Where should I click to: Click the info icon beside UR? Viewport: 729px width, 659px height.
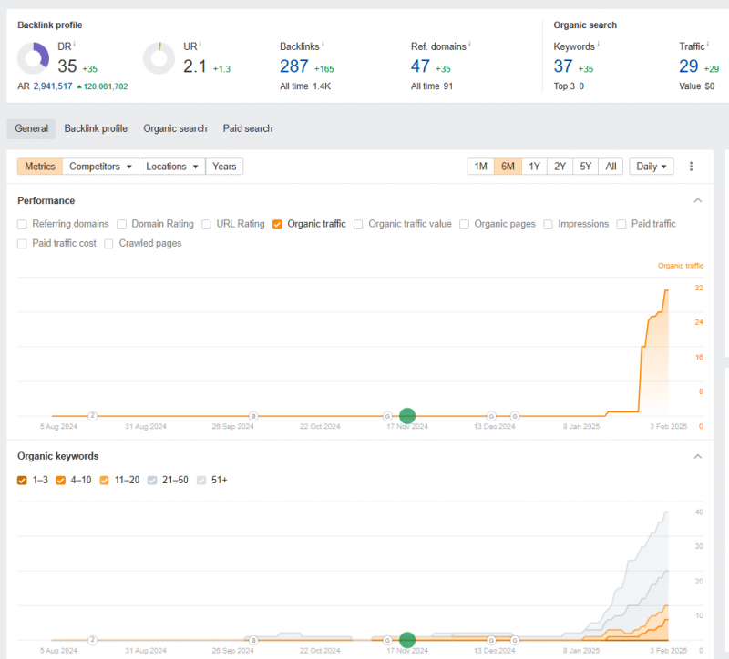(x=200, y=43)
